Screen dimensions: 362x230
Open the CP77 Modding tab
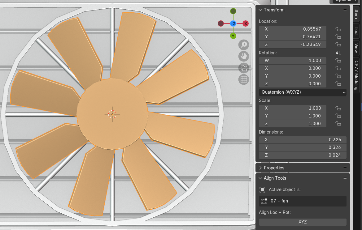356,75
